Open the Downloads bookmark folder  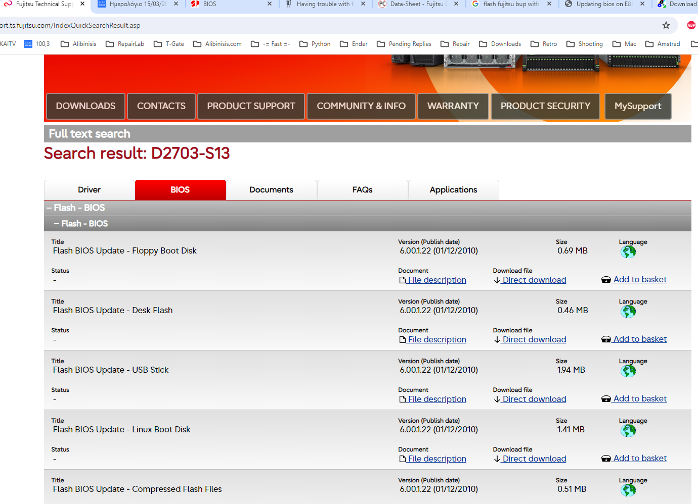[500, 44]
